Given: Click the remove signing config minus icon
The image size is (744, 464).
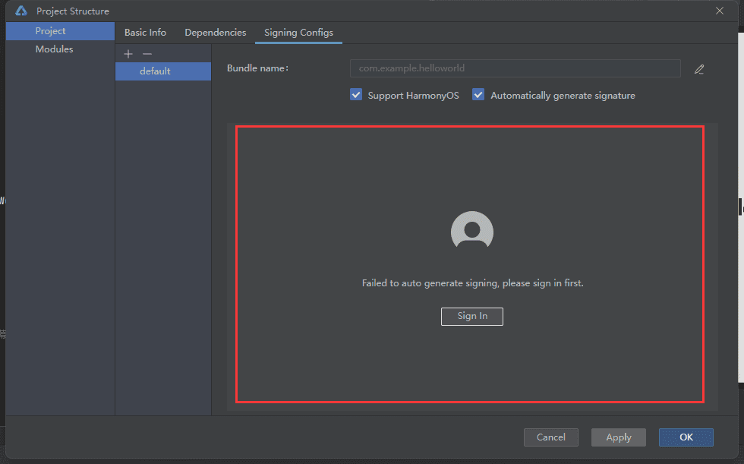Looking at the screenshot, I should pyautogui.click(x=147, y=54).
